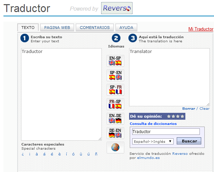Grab the source text area resize handle

click(x=100, y=139)
